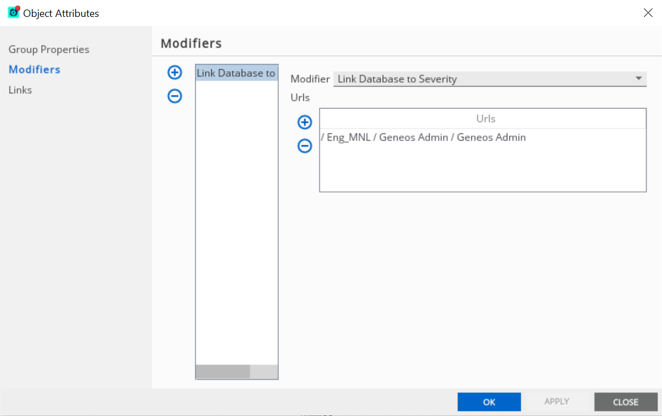
Task: Select the Modifiers section in the sidebar
Action: point(34,70)
